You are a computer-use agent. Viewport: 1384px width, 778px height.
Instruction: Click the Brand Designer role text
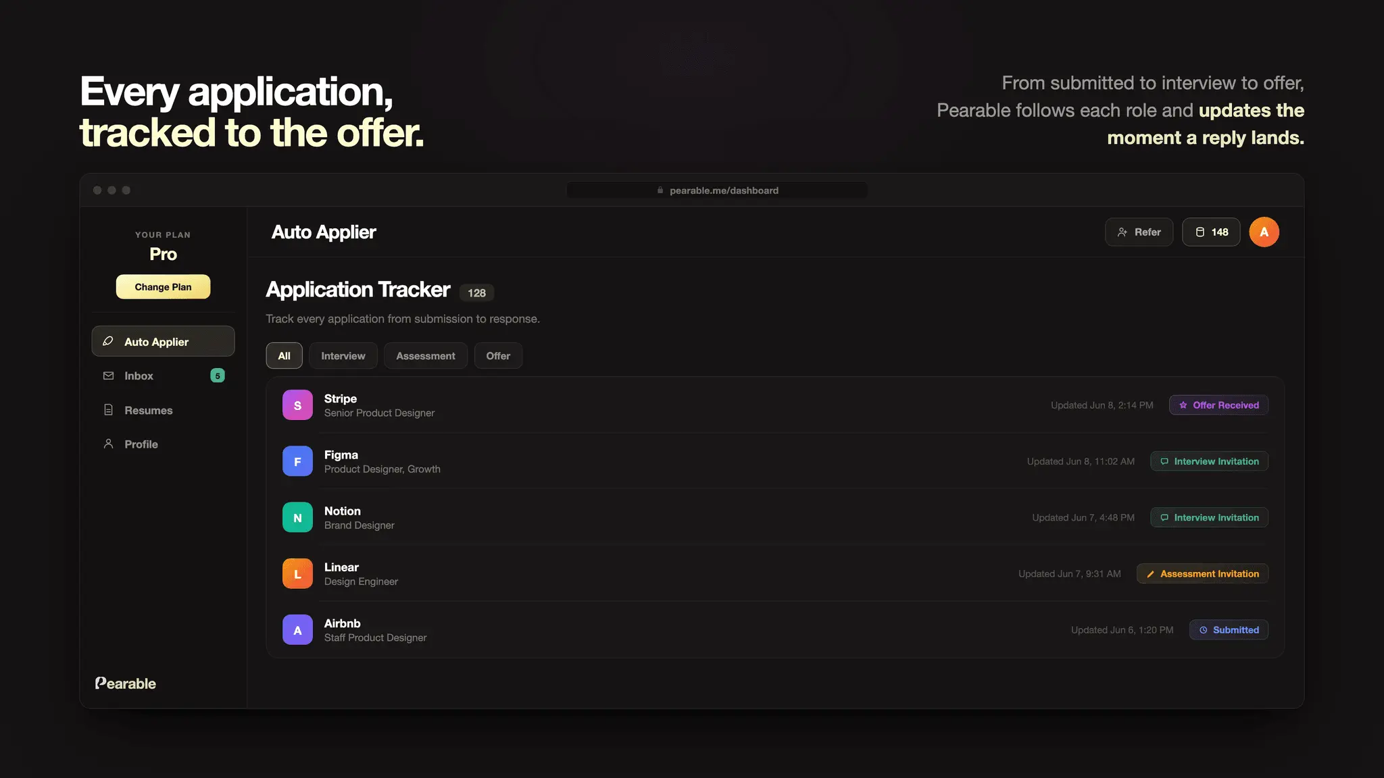pos(359,525)
